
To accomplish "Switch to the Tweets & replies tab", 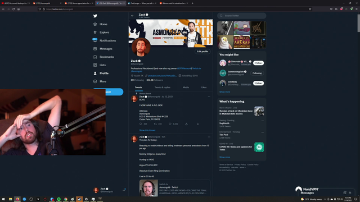I will 163,88.
